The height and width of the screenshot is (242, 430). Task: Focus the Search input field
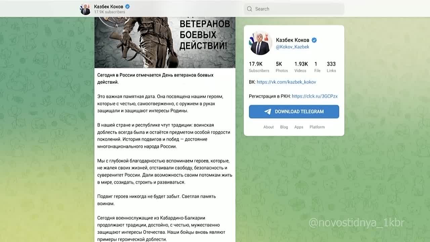click(x=294, y=9)
